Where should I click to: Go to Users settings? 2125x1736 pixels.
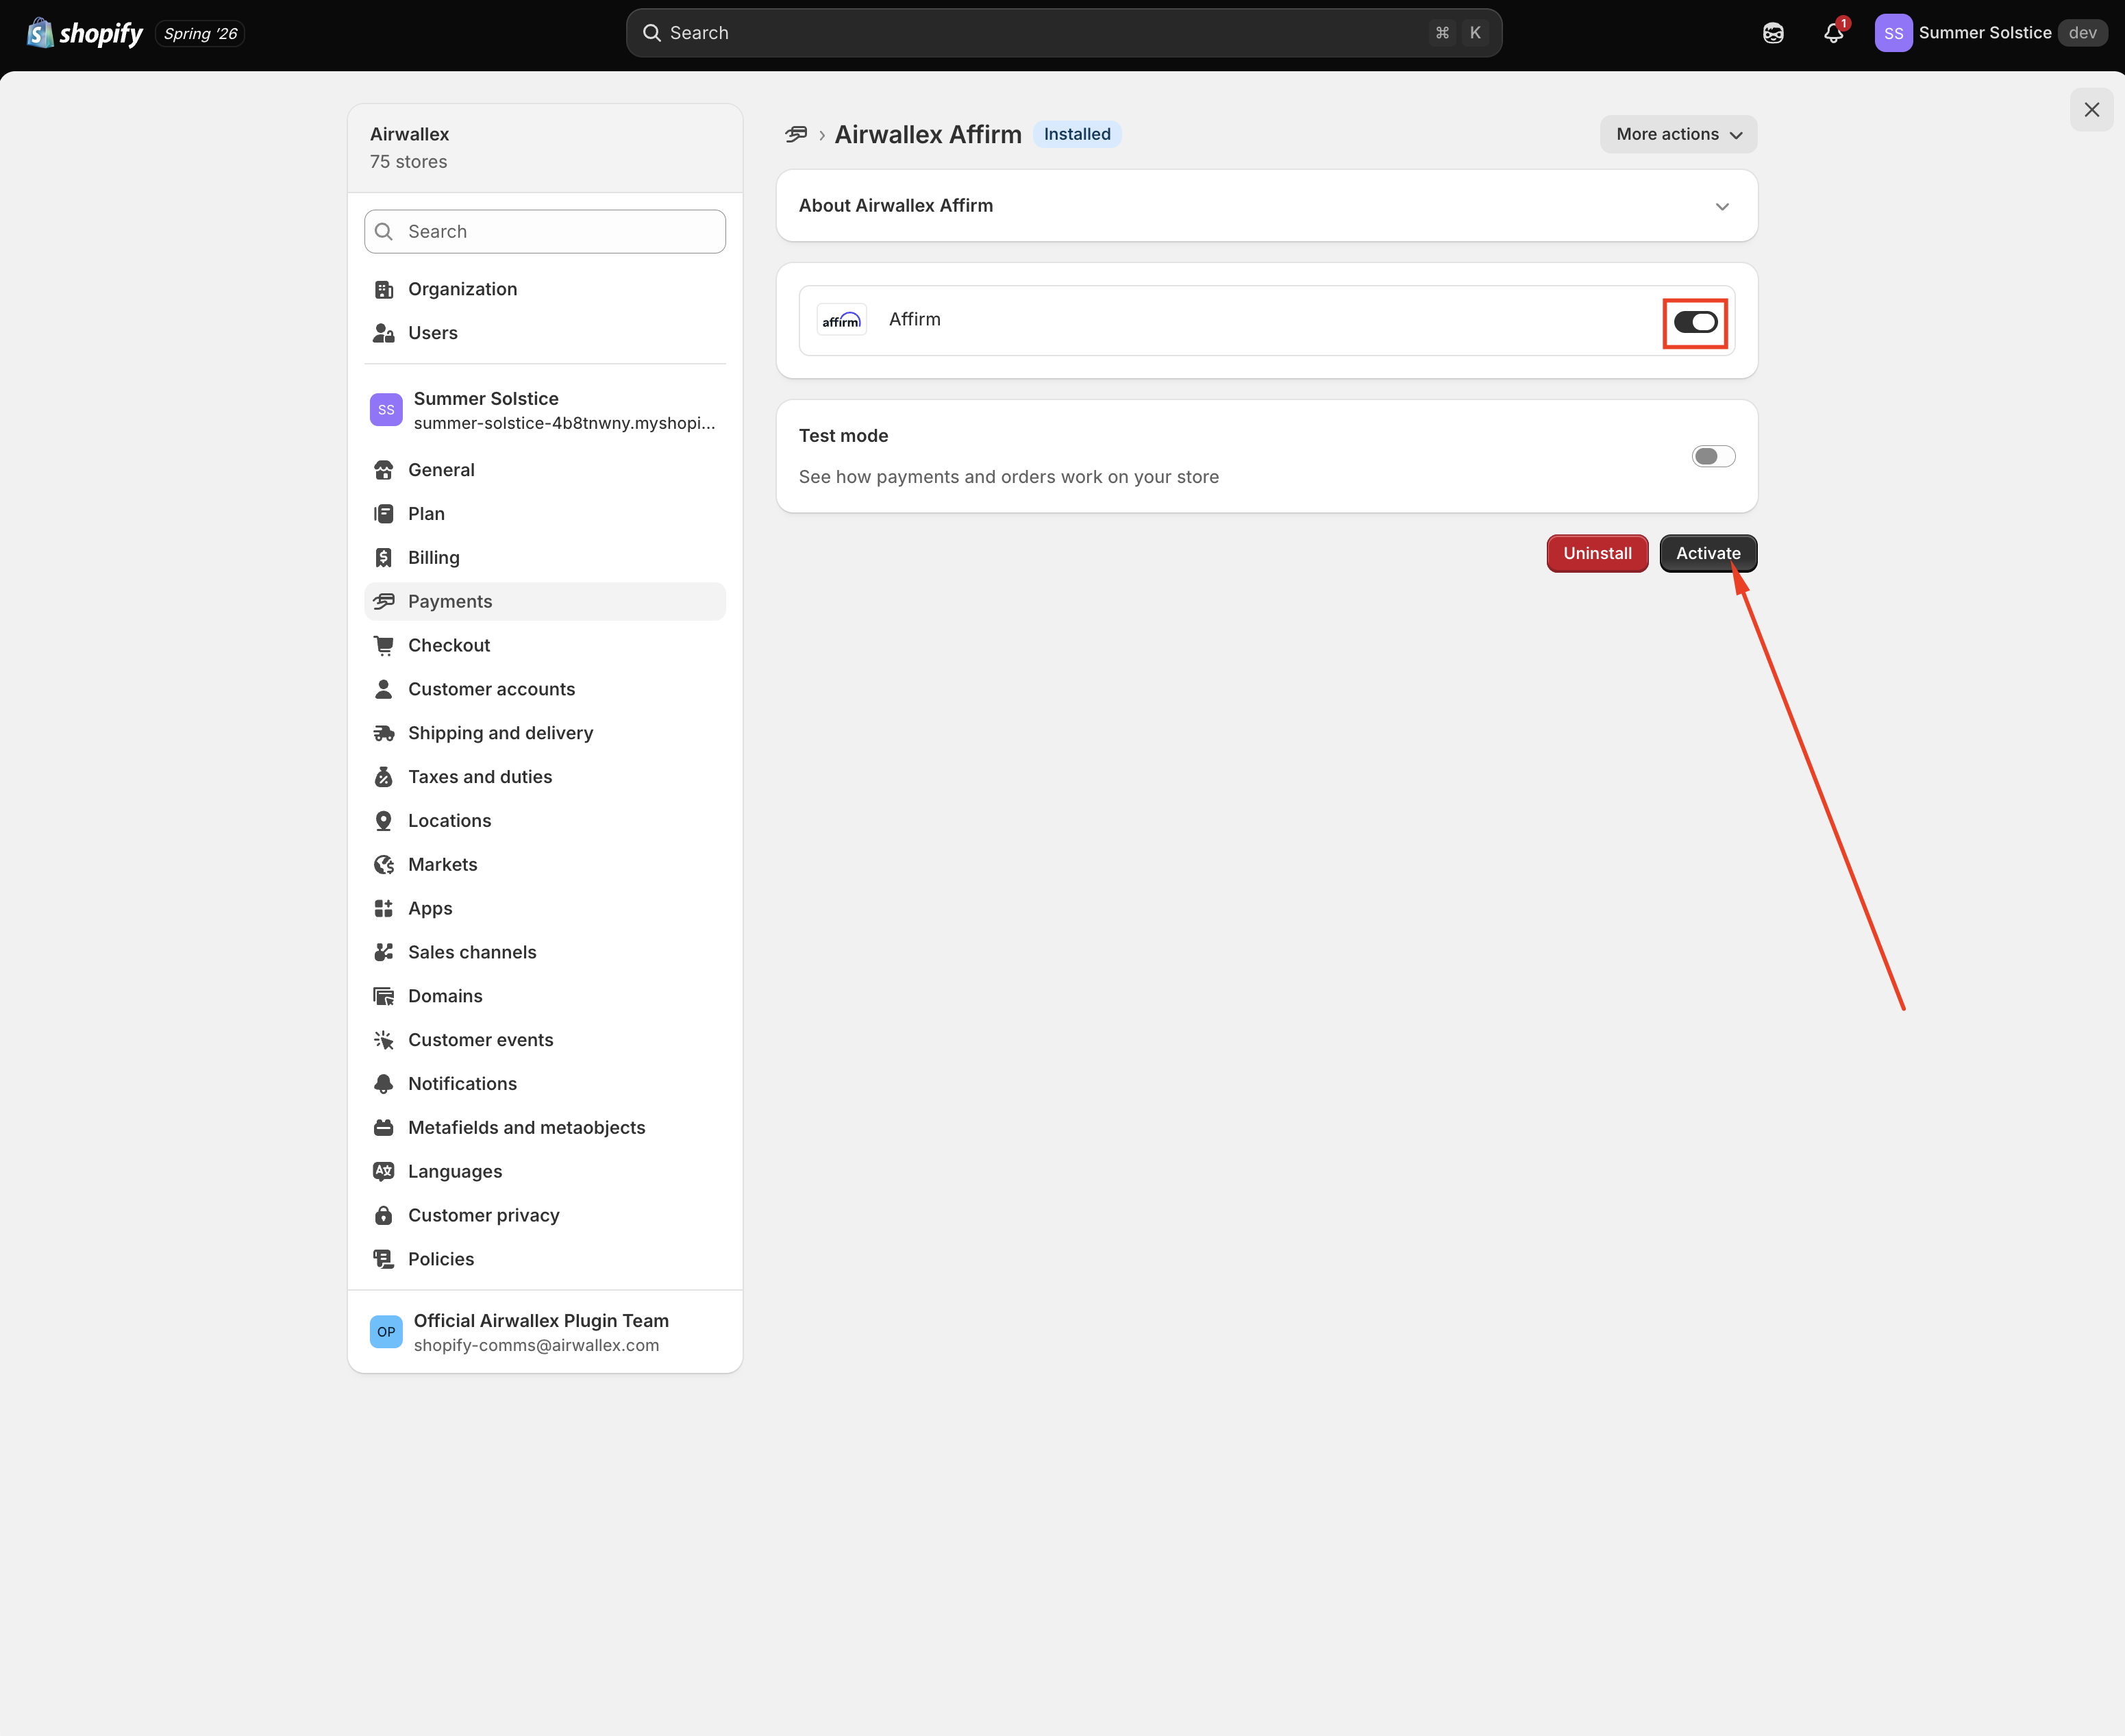click(x=545, y=333)
